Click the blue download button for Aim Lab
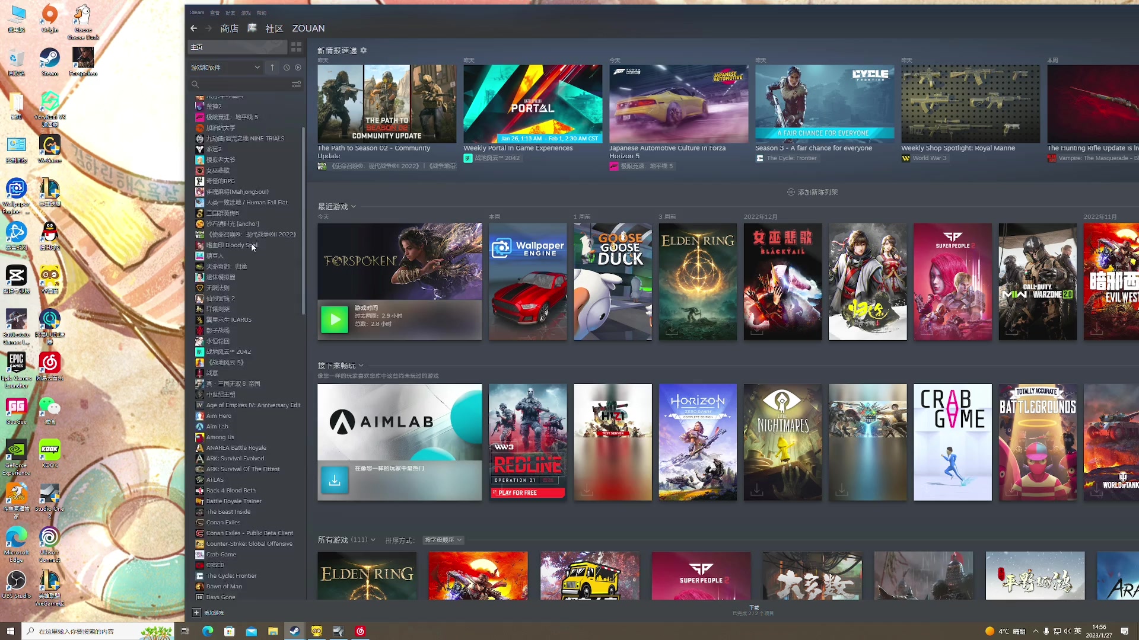The height and width of the screenshot is (640, 1139). [x=335, y=480]
